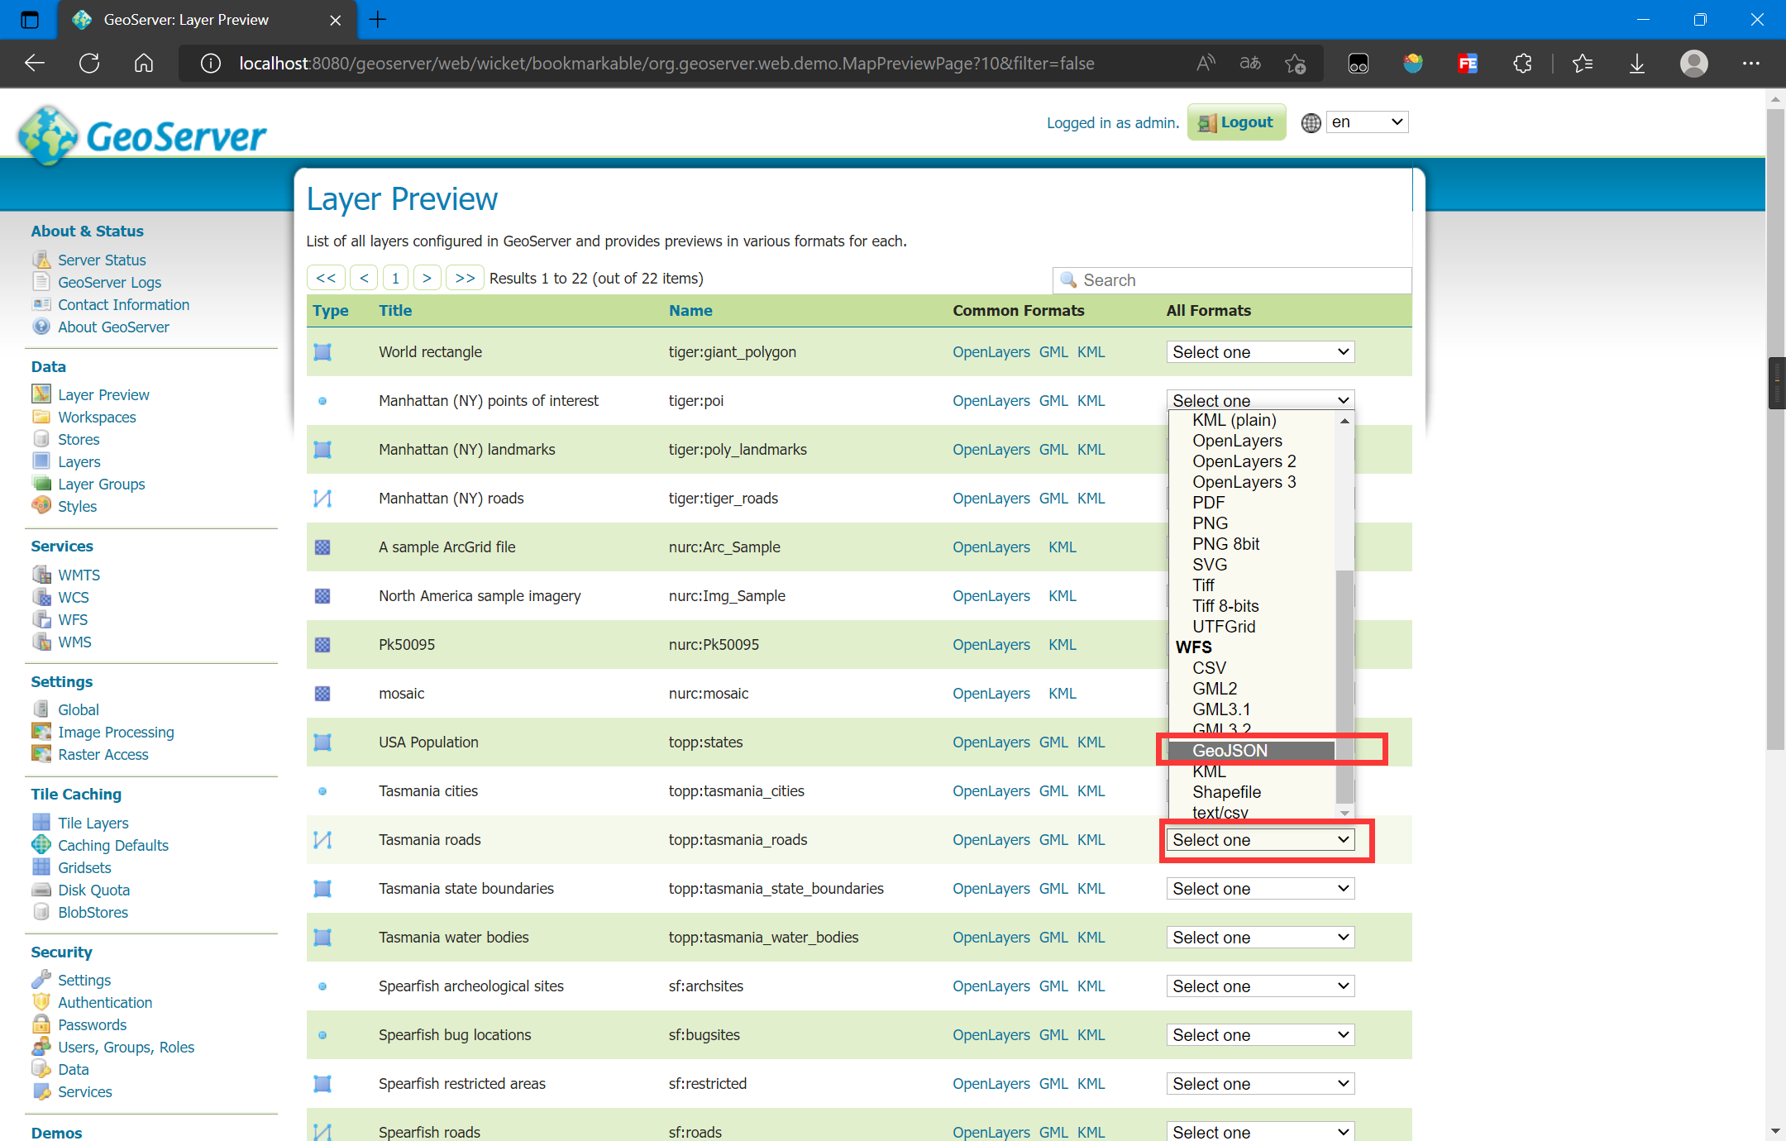The height and width of the screenshot is (1141, 1786).
Task: Open All Formats dropdown for World rectangle
Action: pyautogui.click(x=1260, y=351)
